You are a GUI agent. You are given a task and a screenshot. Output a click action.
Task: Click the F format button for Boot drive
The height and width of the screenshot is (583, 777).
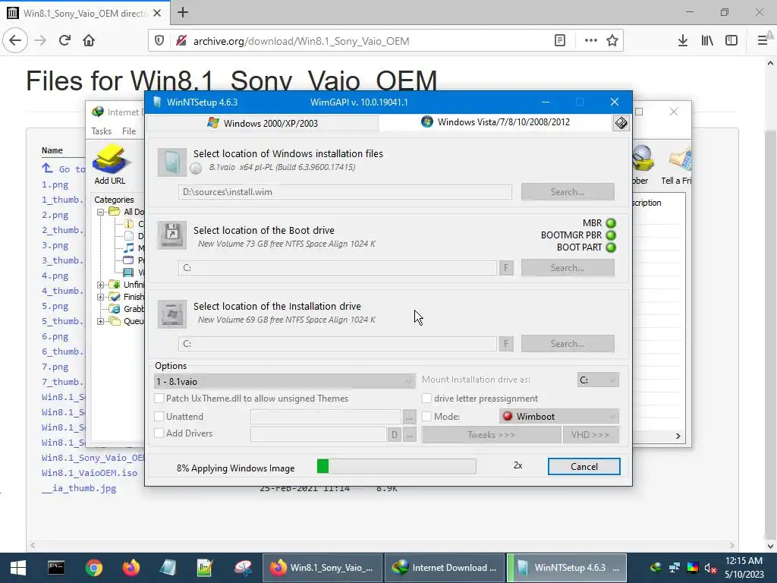[506, 268]
